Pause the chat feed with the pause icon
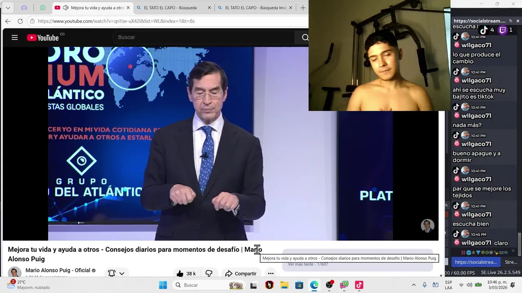522x293 pixels. pos(463,253)
